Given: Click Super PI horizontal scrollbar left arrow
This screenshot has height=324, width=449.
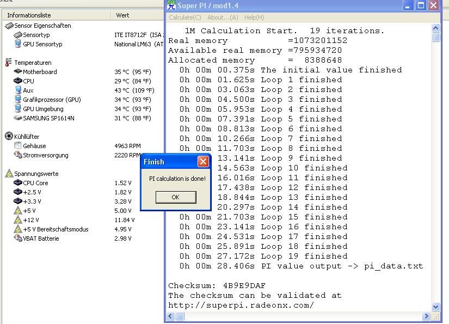Looking at the screenshot, I should (170, 316).
